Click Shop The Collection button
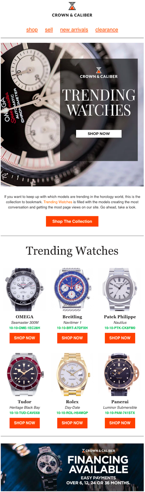The height and width of the screenshot is (492, 145). pos(72,221)
